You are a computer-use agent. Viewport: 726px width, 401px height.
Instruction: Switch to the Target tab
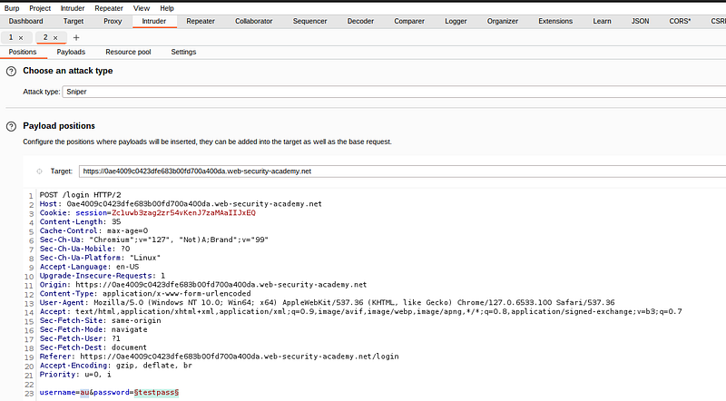[x=74, y=21]
